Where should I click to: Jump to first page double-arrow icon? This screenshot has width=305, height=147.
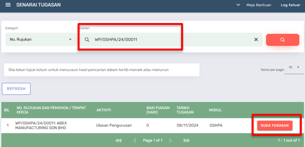point(118,140)
